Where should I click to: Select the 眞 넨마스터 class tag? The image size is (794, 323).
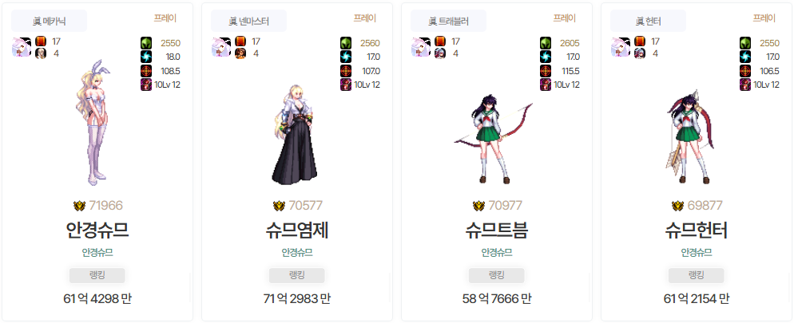[248, 22]
